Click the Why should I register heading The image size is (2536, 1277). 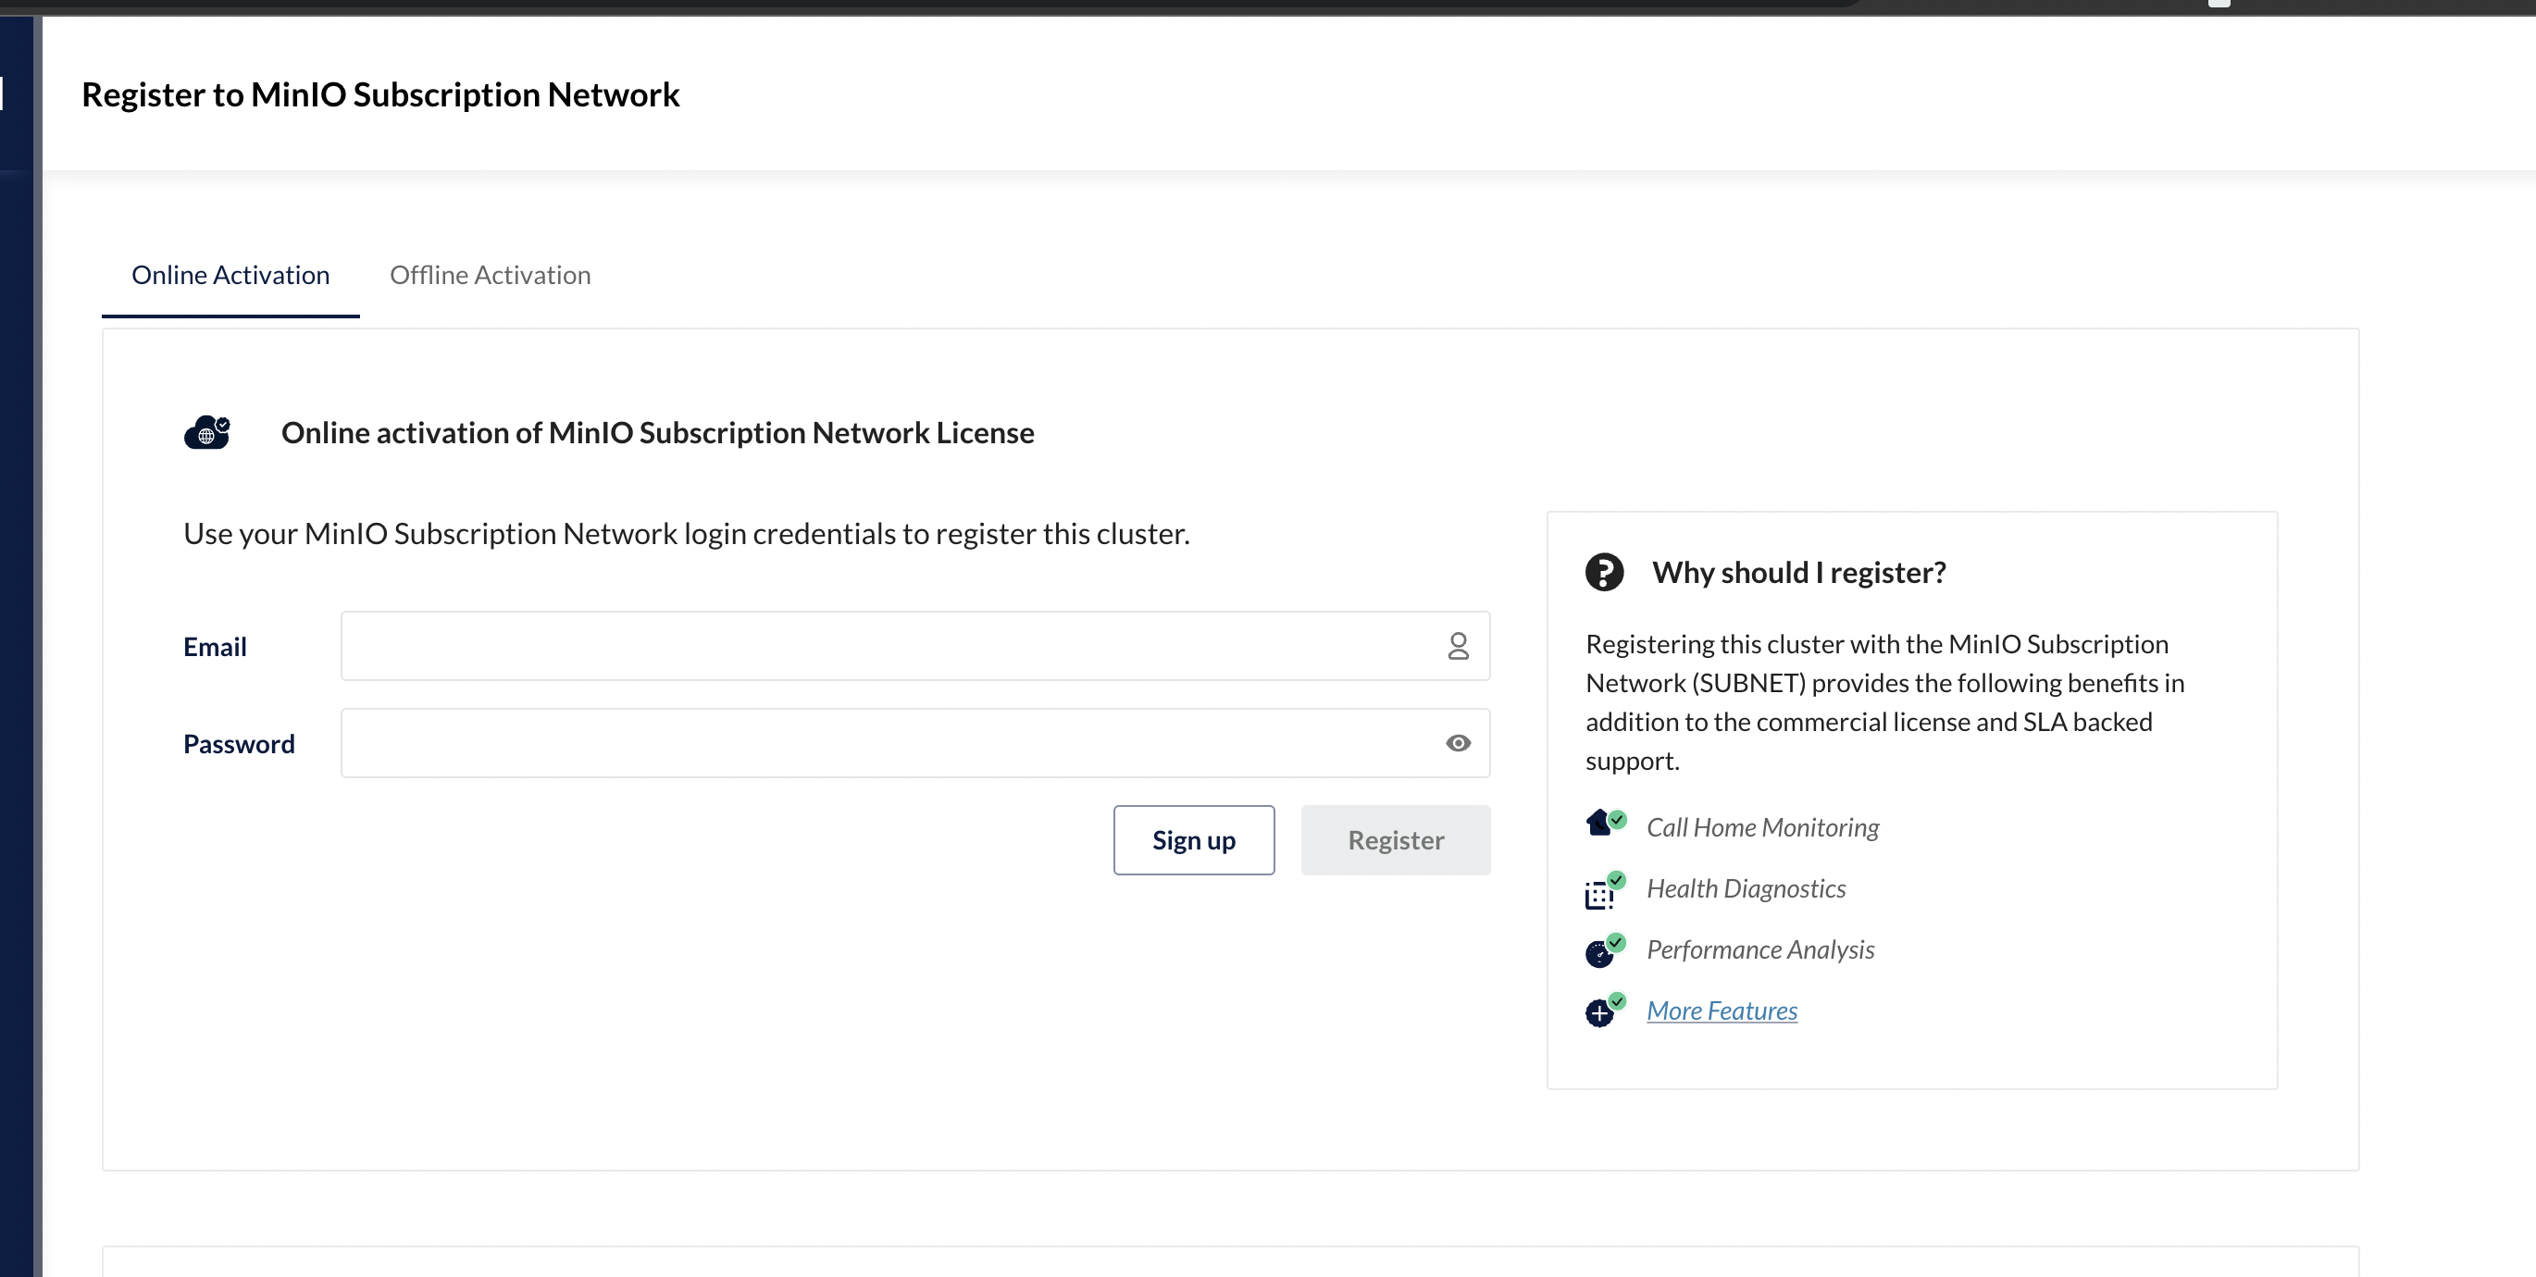(1797, 572)
